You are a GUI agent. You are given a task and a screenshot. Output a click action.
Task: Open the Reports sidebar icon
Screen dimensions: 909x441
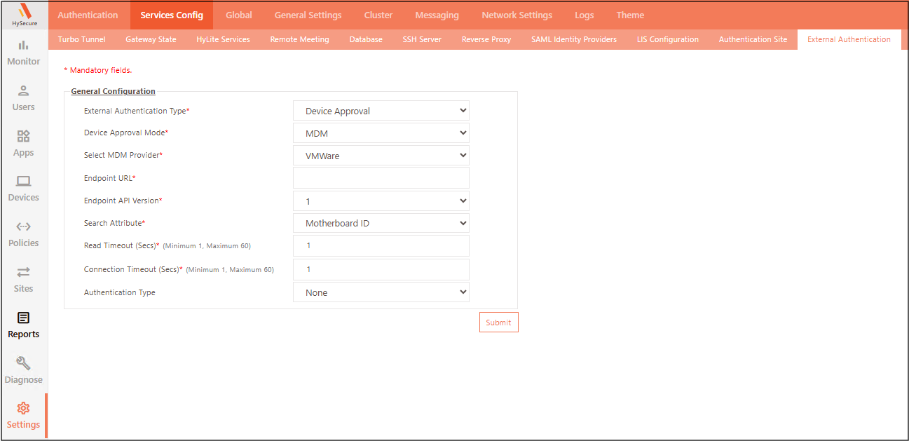pos(23,318)
